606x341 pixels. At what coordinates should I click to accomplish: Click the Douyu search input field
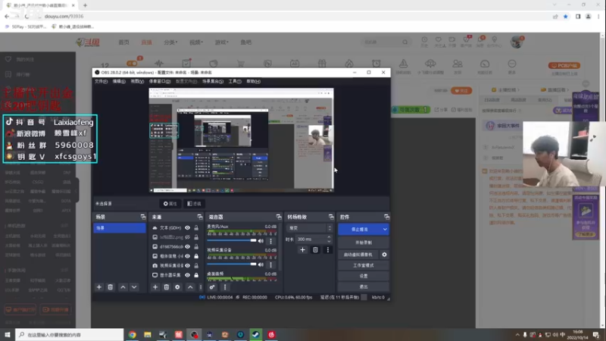coord(383,42)
